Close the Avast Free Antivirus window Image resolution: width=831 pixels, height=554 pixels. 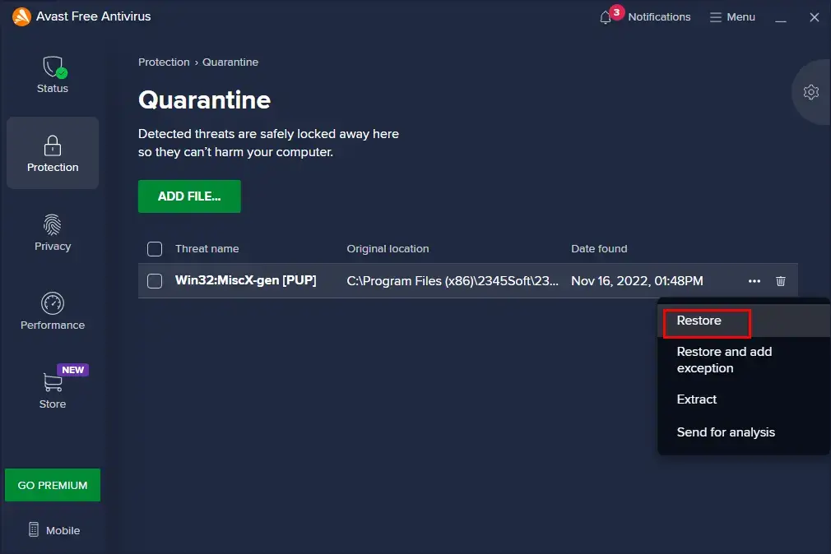[814, 17]
